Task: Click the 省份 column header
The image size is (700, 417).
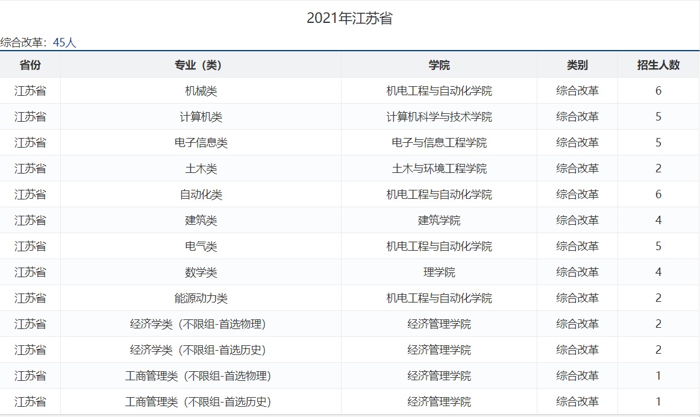Action: click(30, 65)
